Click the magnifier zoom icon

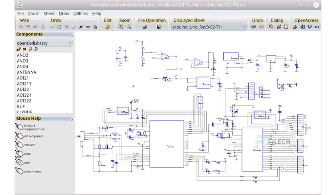pyautogui.click(x=129, y=27)
